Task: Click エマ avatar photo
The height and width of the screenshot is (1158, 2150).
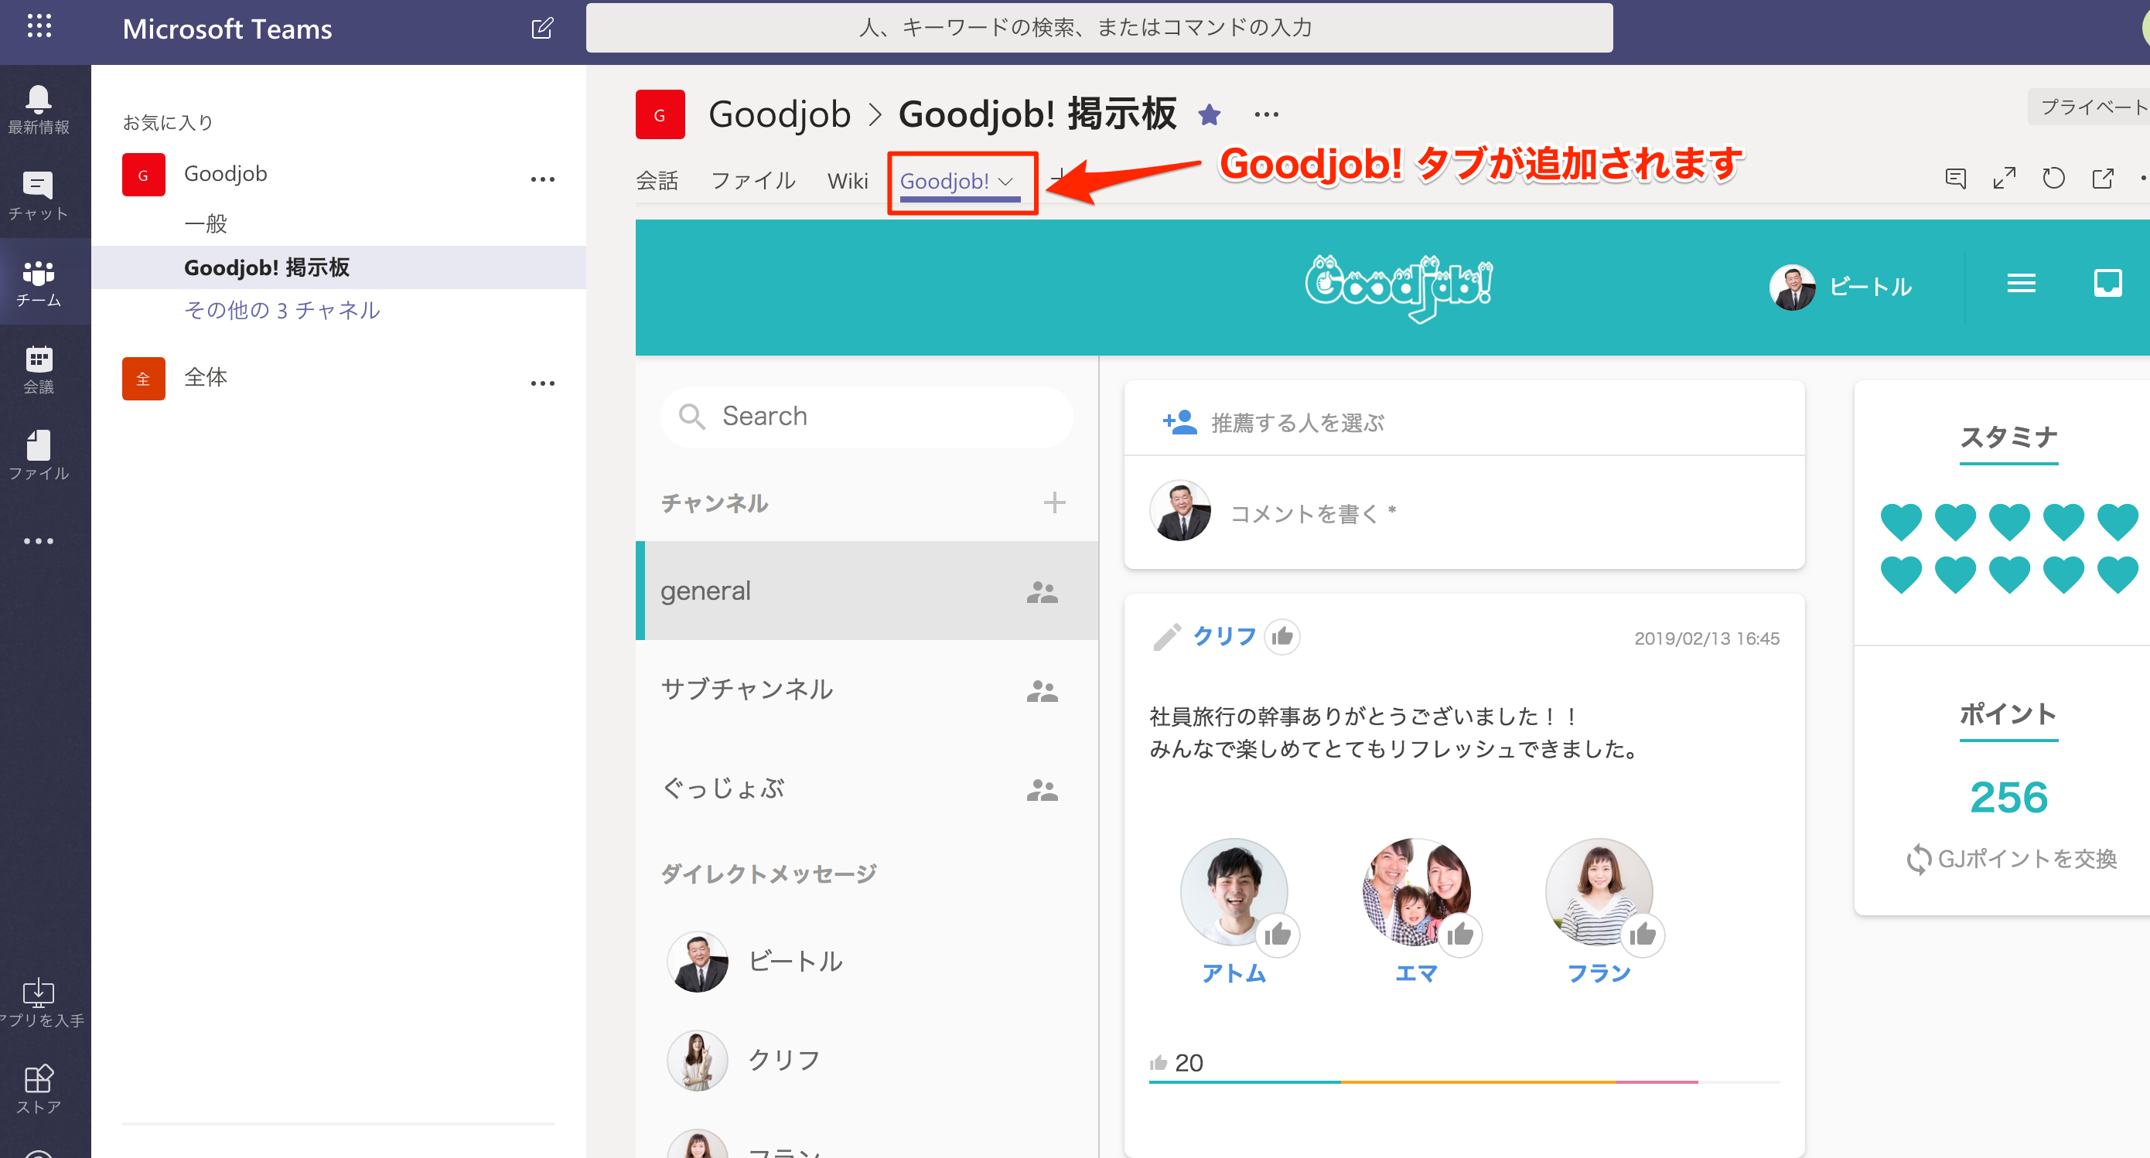Action: click(1416, 892)
